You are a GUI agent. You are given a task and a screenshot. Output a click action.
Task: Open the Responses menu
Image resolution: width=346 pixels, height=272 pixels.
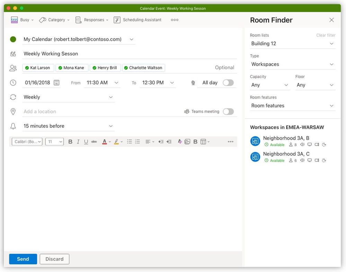coord(92,20)
